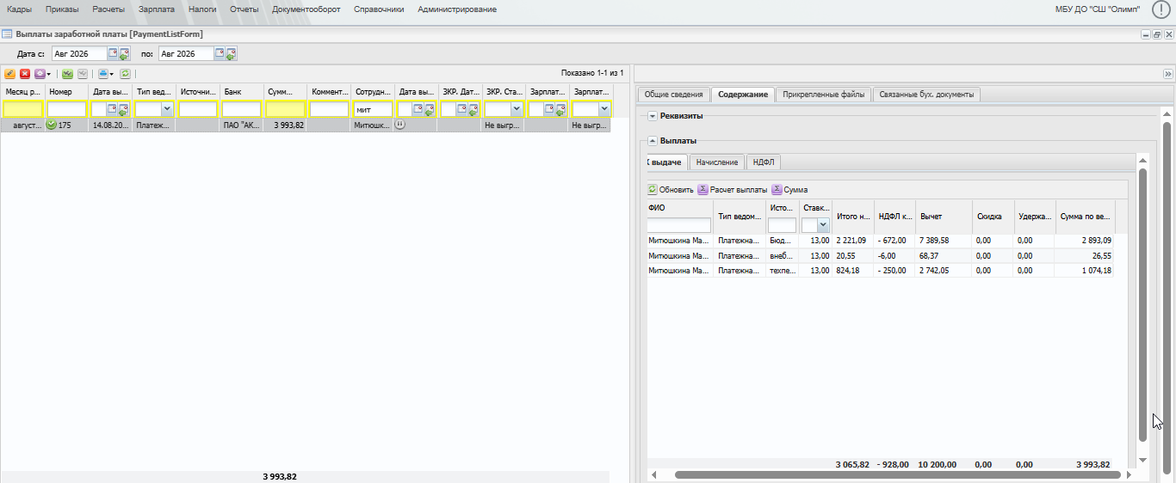This screenshot has height=483, width=1176.
Task: Click sigma icon beside Расчет выплаты
Action: point(703,189)
